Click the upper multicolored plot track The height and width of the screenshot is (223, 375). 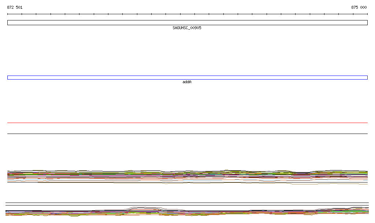coord(187,176)
